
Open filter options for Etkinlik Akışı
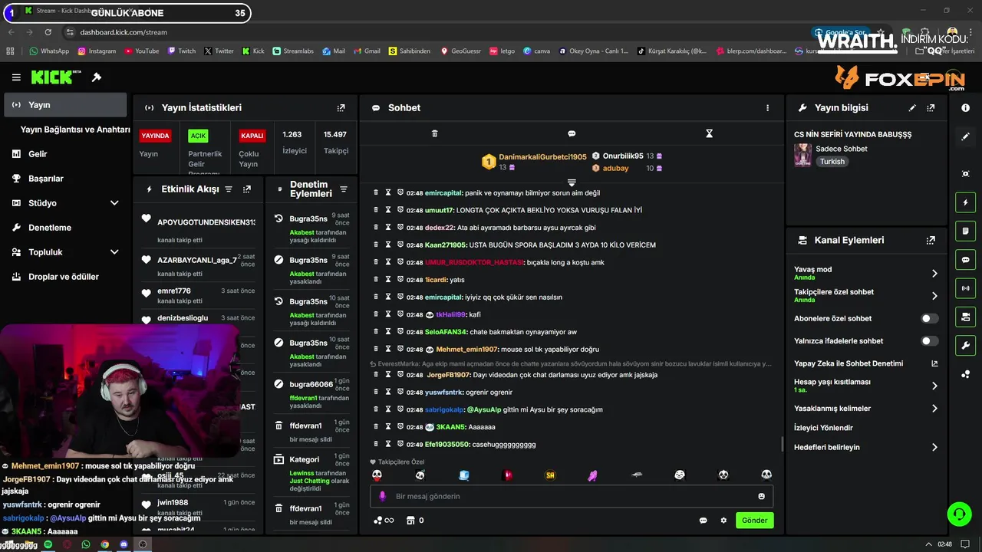tap(228, 189)
